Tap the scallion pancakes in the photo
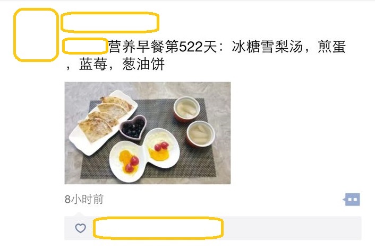 click(x=104, y=119)
